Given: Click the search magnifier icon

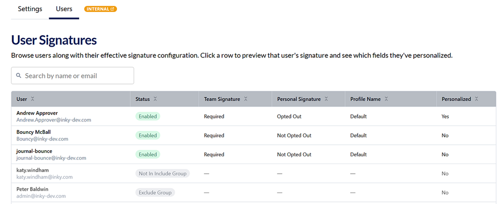Looking at the screenshot, I should point(19,75).
